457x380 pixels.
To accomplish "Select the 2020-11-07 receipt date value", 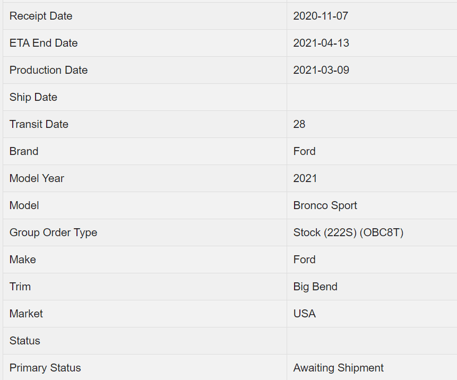I will [x=321, y=16].
